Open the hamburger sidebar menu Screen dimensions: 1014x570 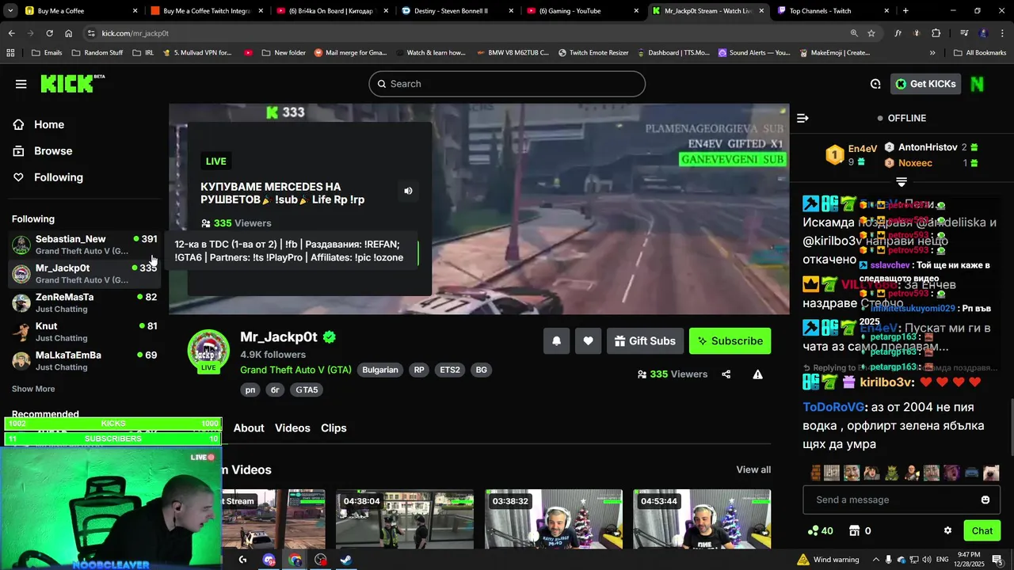tap(21, 84)
